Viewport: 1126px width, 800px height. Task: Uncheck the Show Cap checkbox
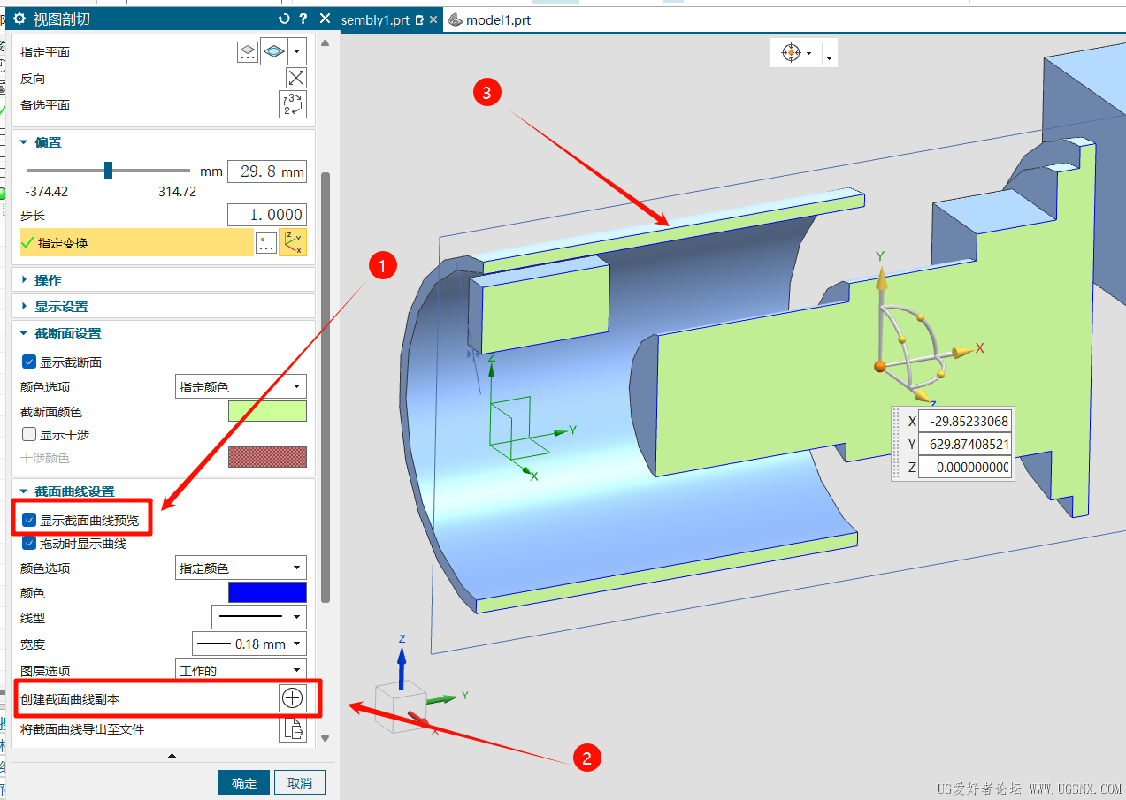29,362
